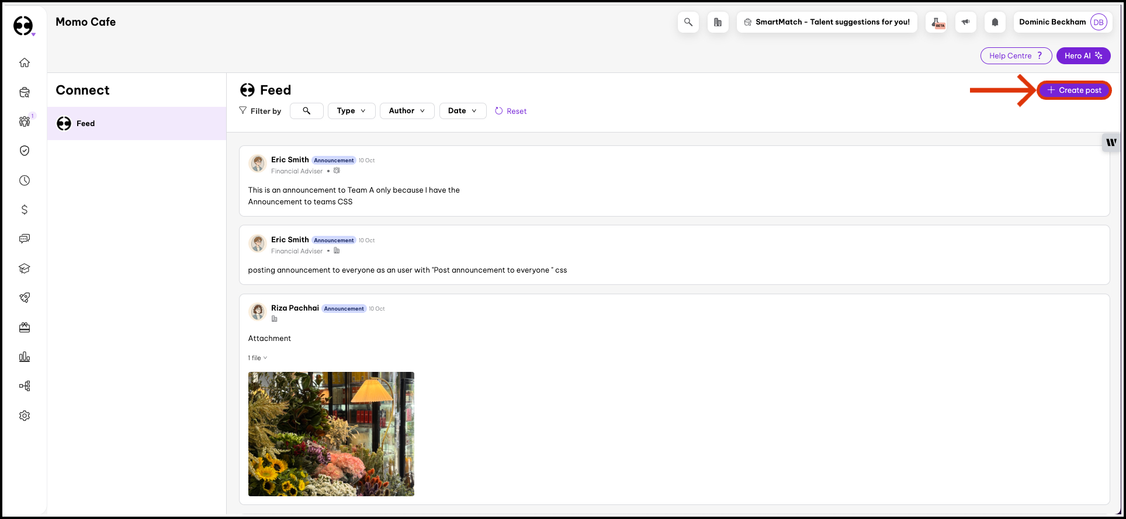Open the org chart sidebar icon
The width and height of the screenshot is (1126, 519).
pos(25,386)
